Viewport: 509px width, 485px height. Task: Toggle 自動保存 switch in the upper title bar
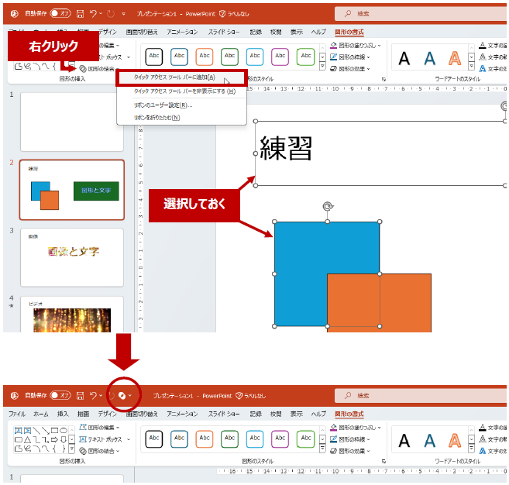coord(60,14)
